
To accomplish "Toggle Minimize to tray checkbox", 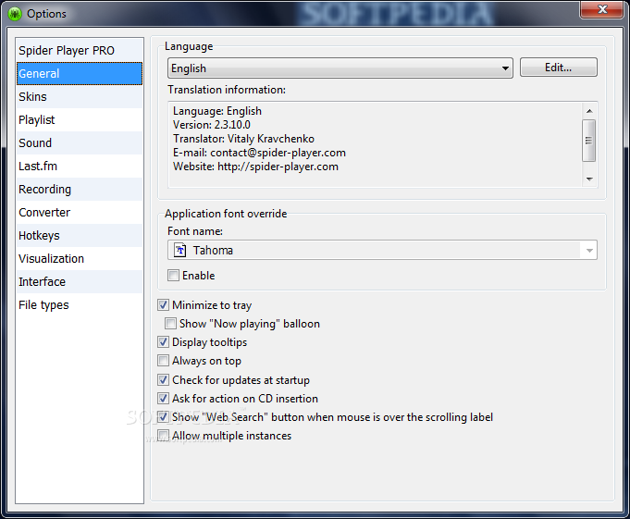I will 163,305.
